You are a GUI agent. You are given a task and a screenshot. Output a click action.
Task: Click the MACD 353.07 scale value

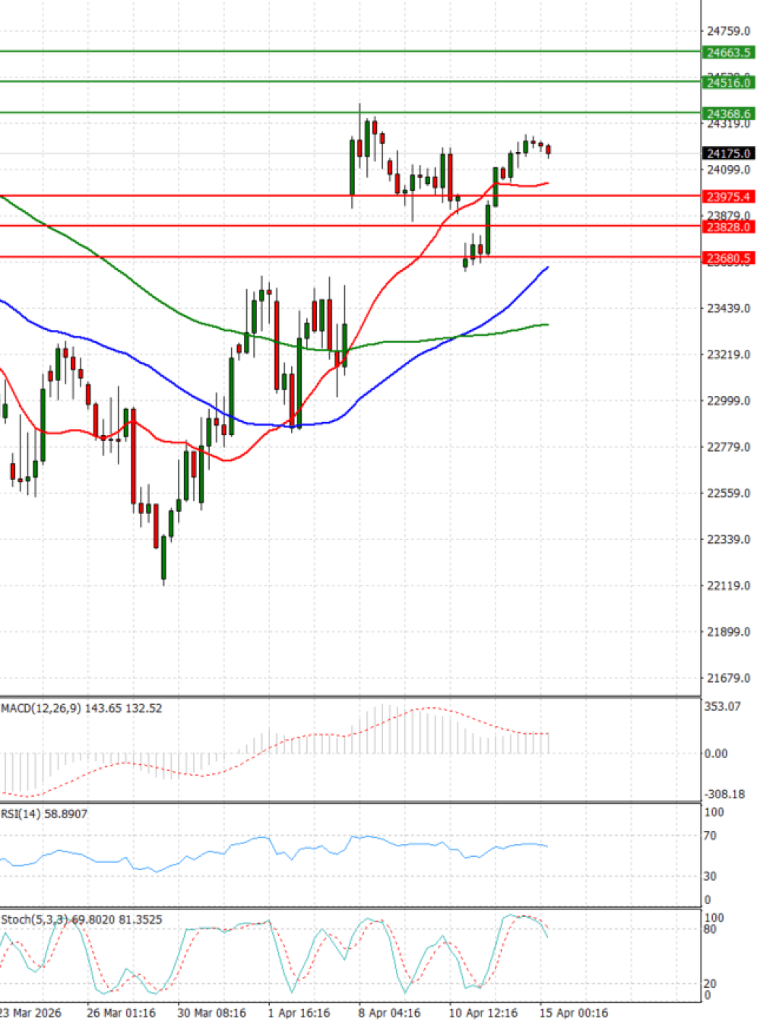pos(722,706)
